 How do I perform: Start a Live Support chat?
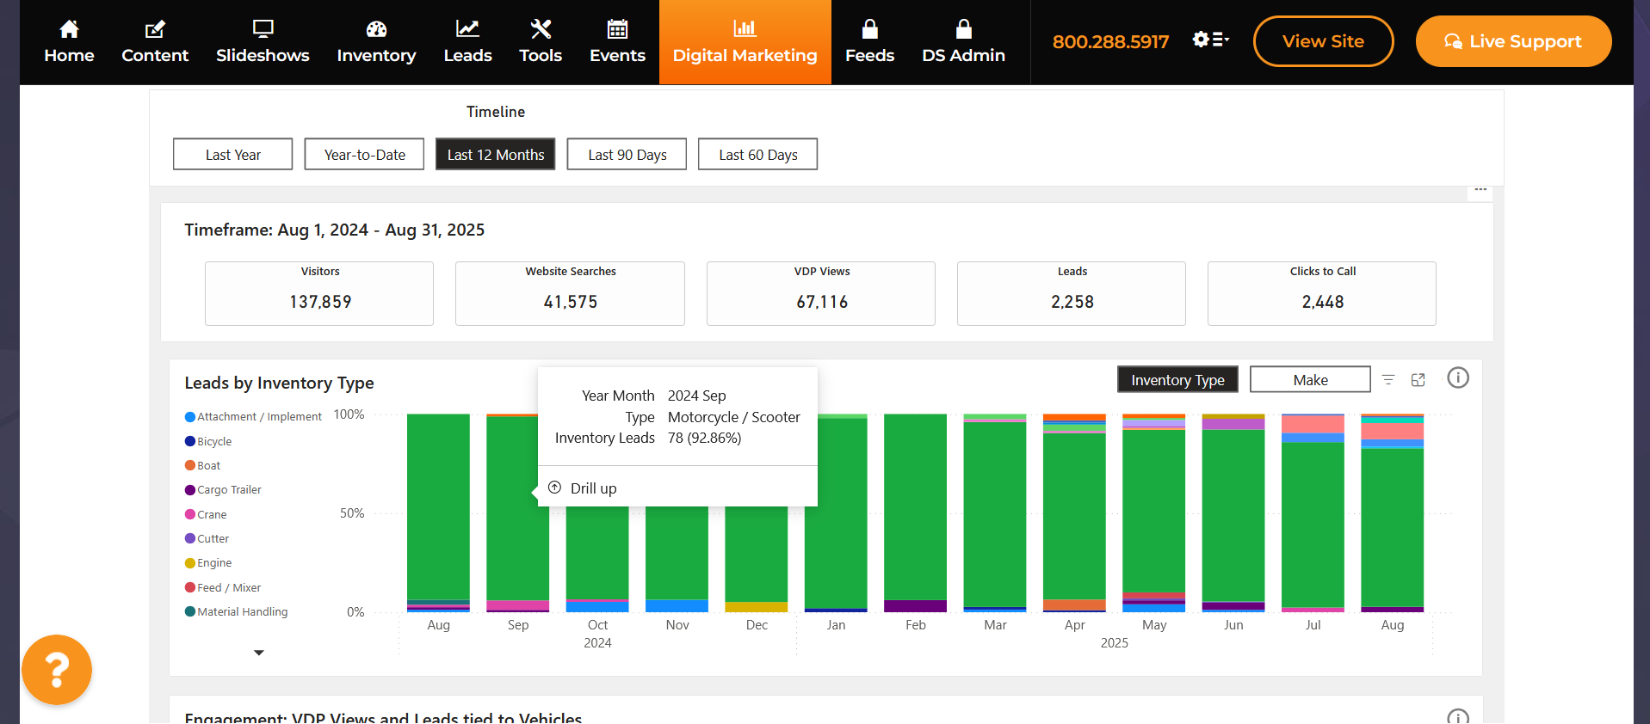tap(1513, 41)
